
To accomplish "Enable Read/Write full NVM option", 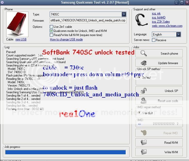I will click(51, 35).
